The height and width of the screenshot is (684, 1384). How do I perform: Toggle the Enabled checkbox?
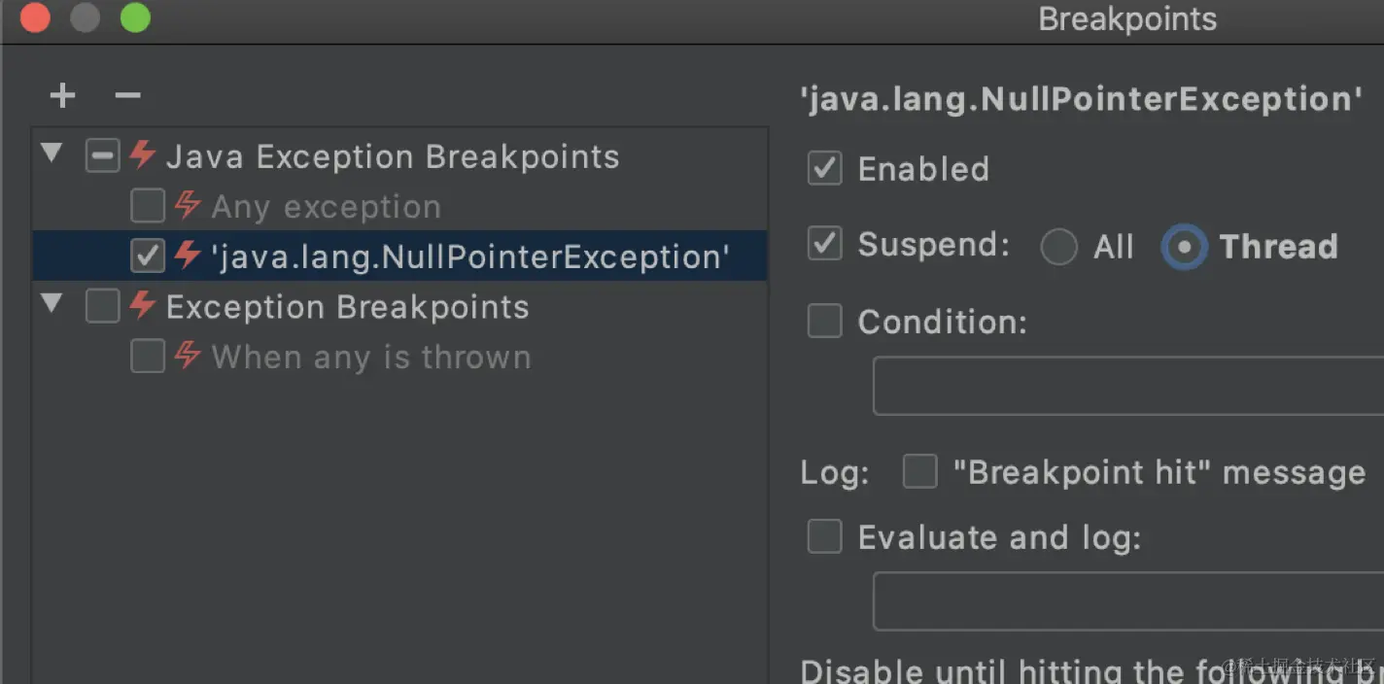825,169
